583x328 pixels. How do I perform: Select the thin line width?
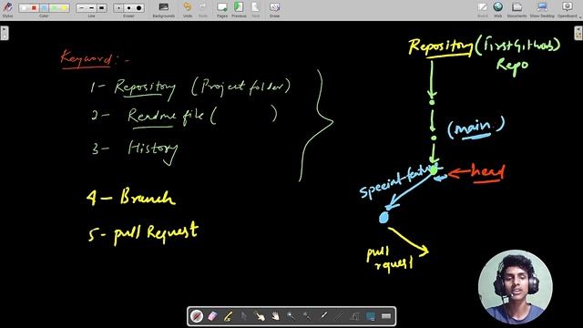pyautogui.click(x=81, y=8)
